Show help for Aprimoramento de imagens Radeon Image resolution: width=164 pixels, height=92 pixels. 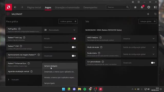coord(39,55)
